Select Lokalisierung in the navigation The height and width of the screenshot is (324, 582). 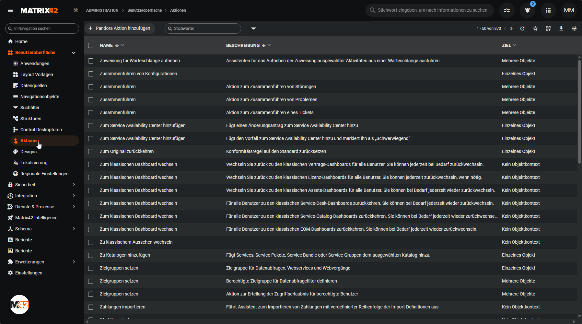34,163
